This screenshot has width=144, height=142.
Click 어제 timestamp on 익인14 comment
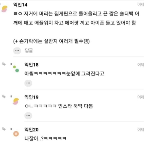141,4
